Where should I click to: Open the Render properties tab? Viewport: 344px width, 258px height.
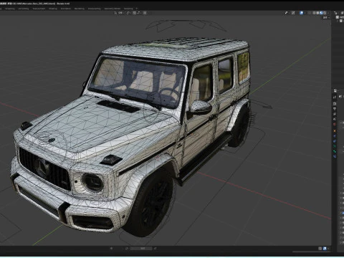coord(335,103)
